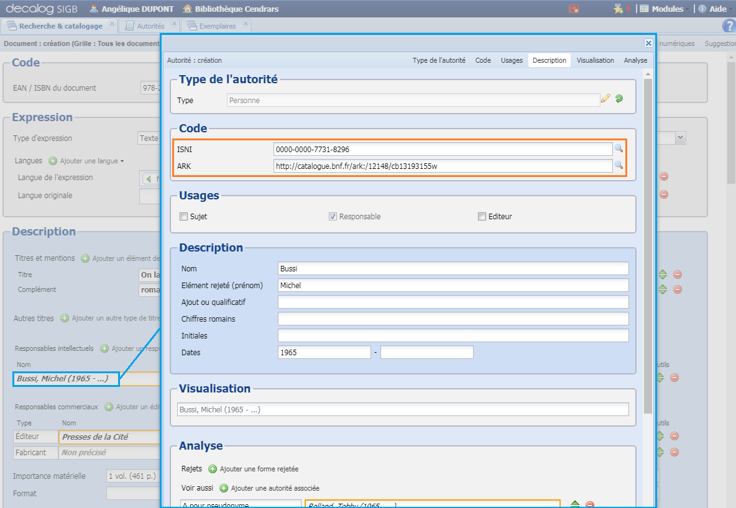The height and width of the screenshot is (508, 736).
Task: Click the pencil icon to edit authority Type
Action: point(606,99)
